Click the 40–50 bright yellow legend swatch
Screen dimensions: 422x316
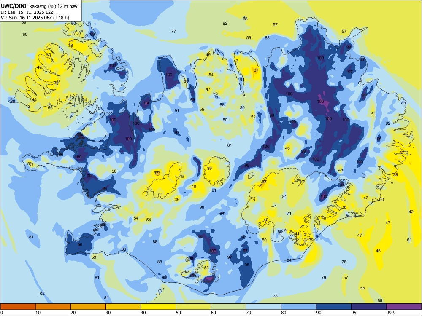point(158,307)
